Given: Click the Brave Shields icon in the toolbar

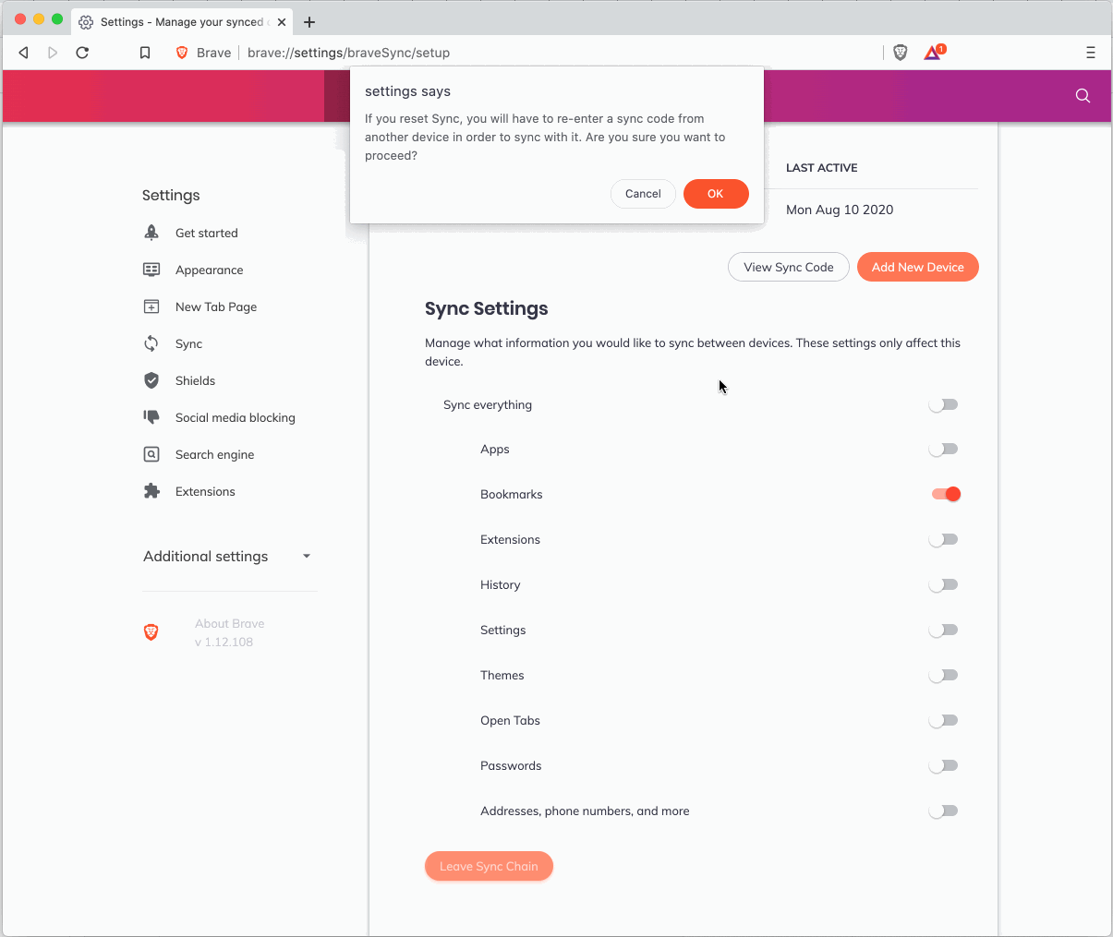Looking at the screenshot, I should 899,53.
